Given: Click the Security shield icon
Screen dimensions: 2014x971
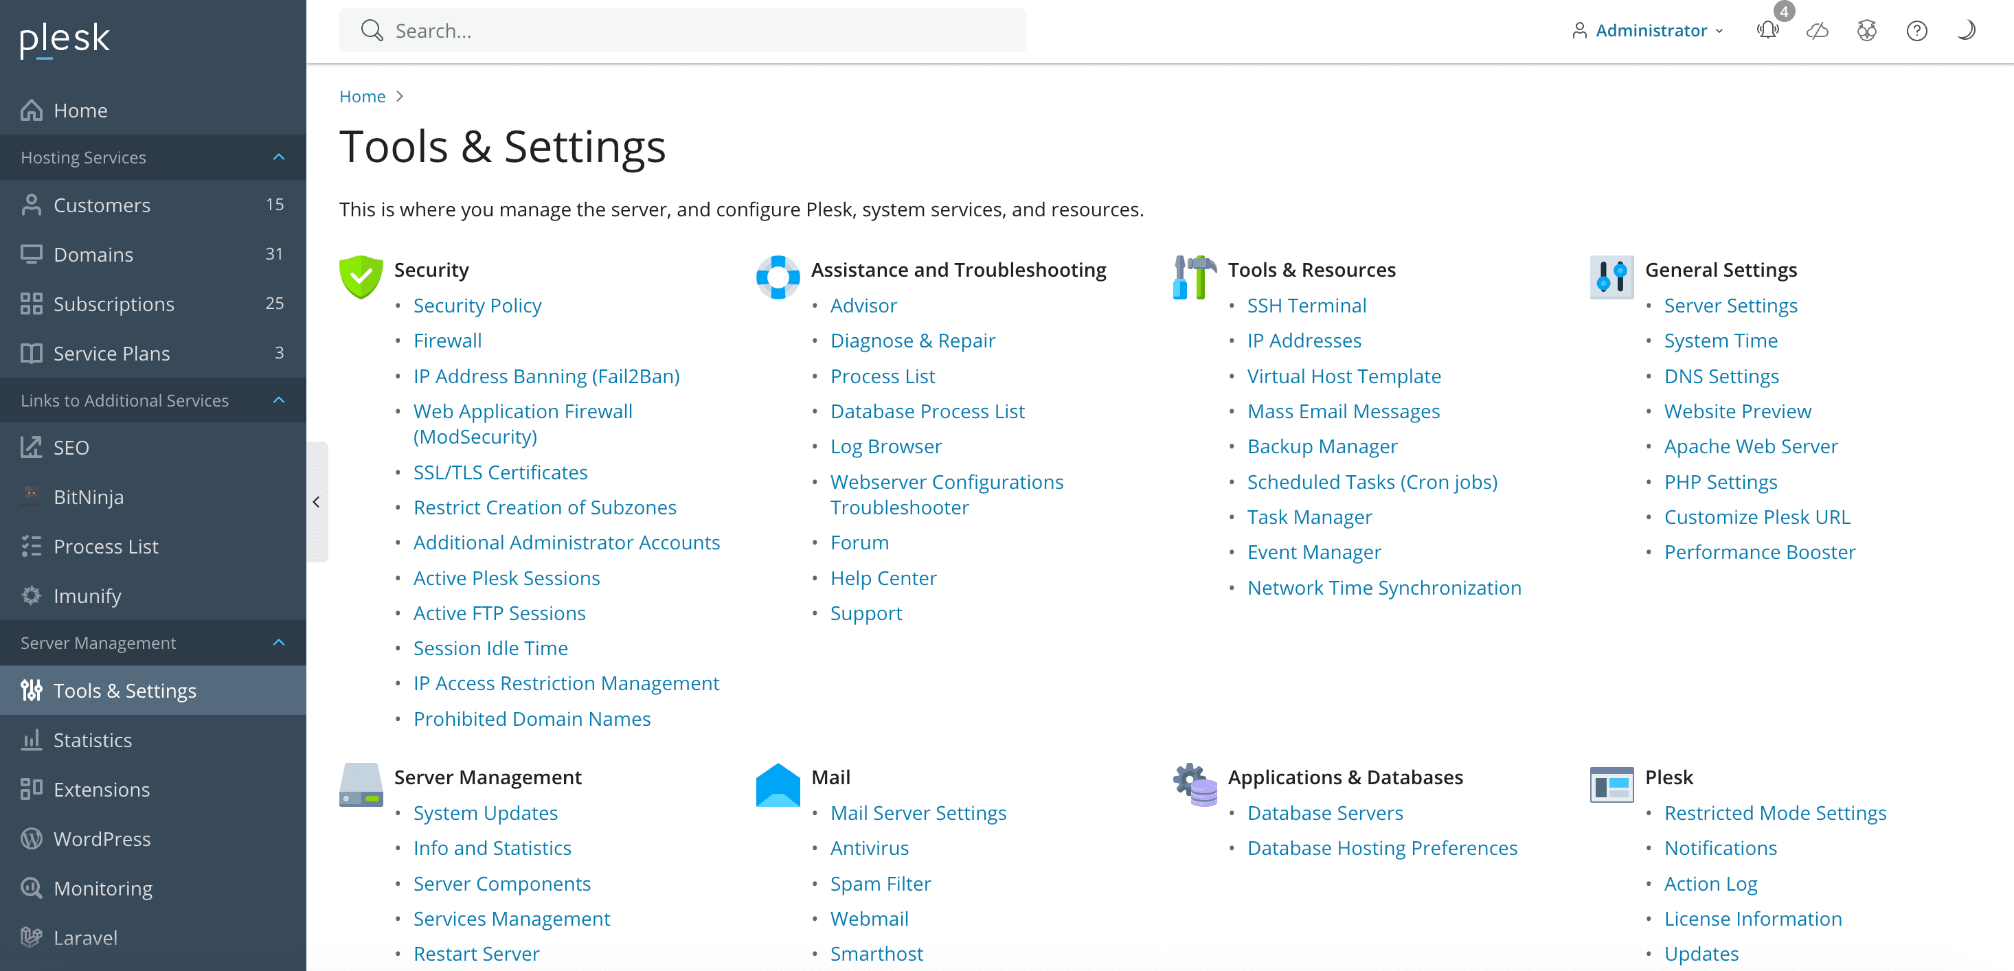Looking at the screenshot, I should click(361, 277).
